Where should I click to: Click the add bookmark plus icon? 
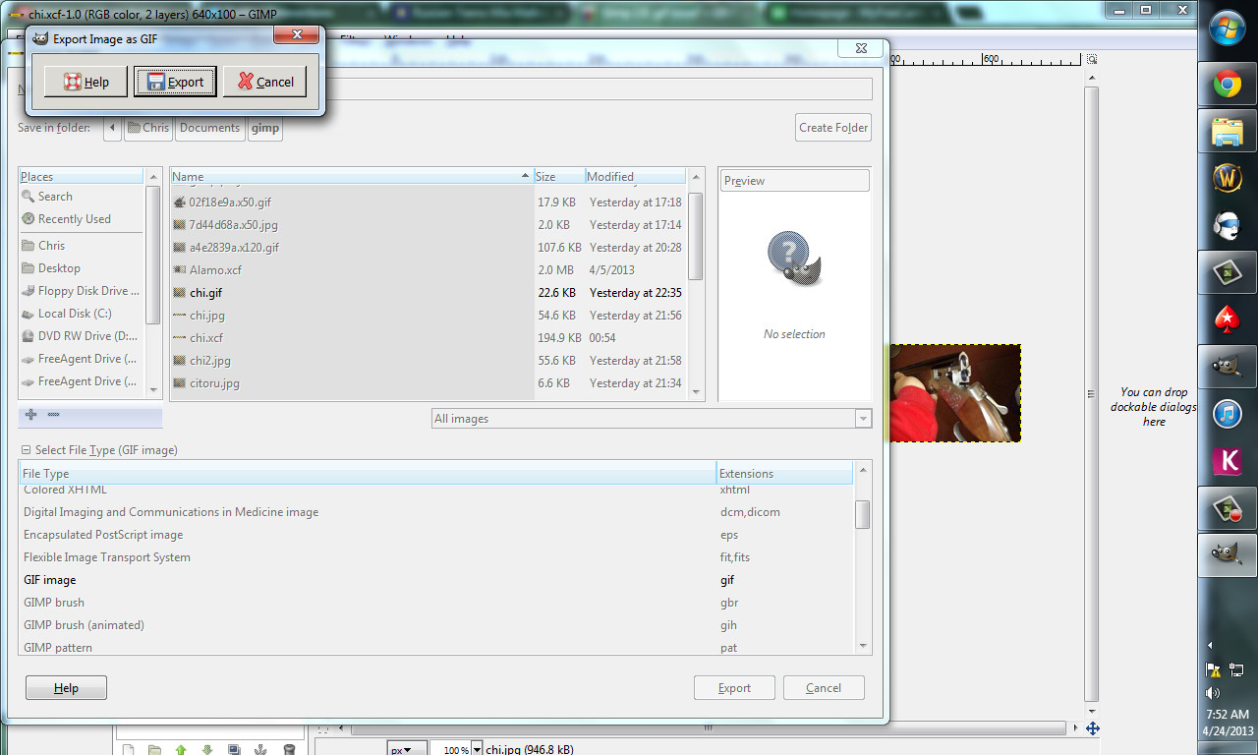pyautogui.click(x=31, y=415)
